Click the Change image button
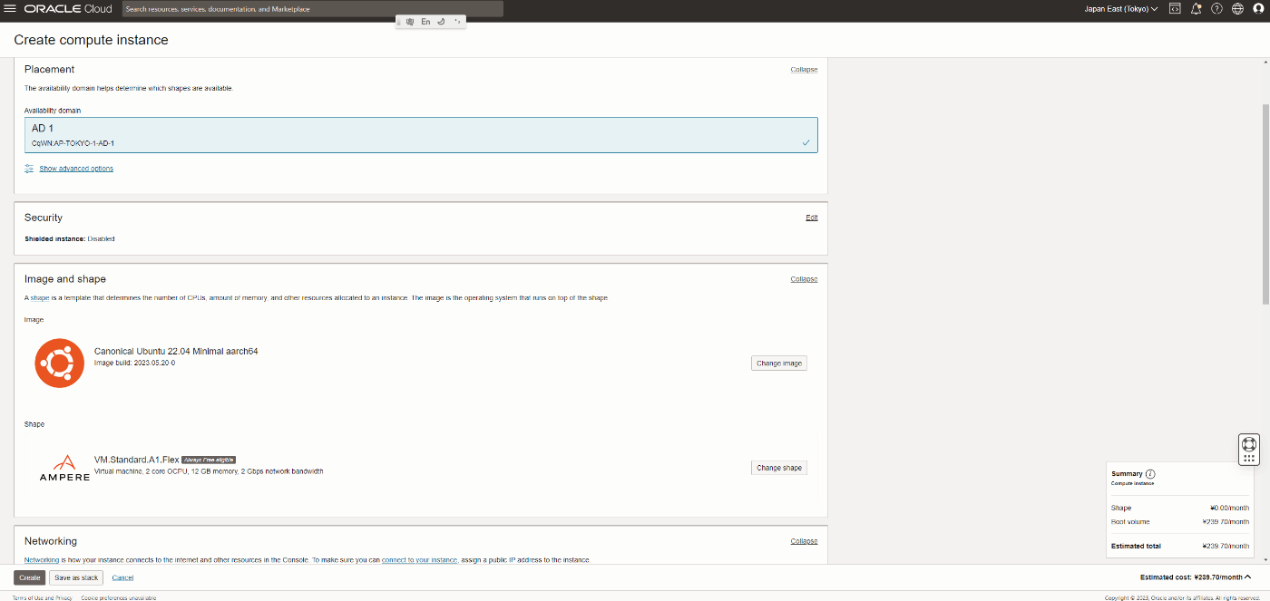Screen dimensions: 1270x601 coord(779,363)
